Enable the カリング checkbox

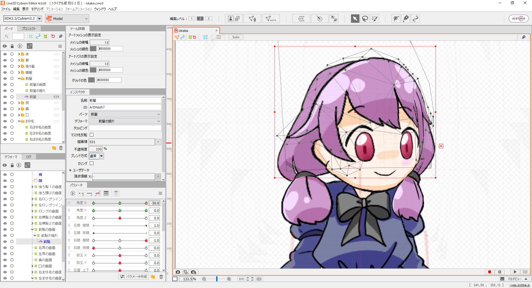coord(92,163)
